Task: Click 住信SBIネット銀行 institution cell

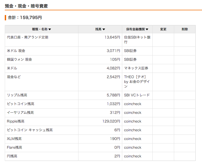Action: tap(137, 40)
